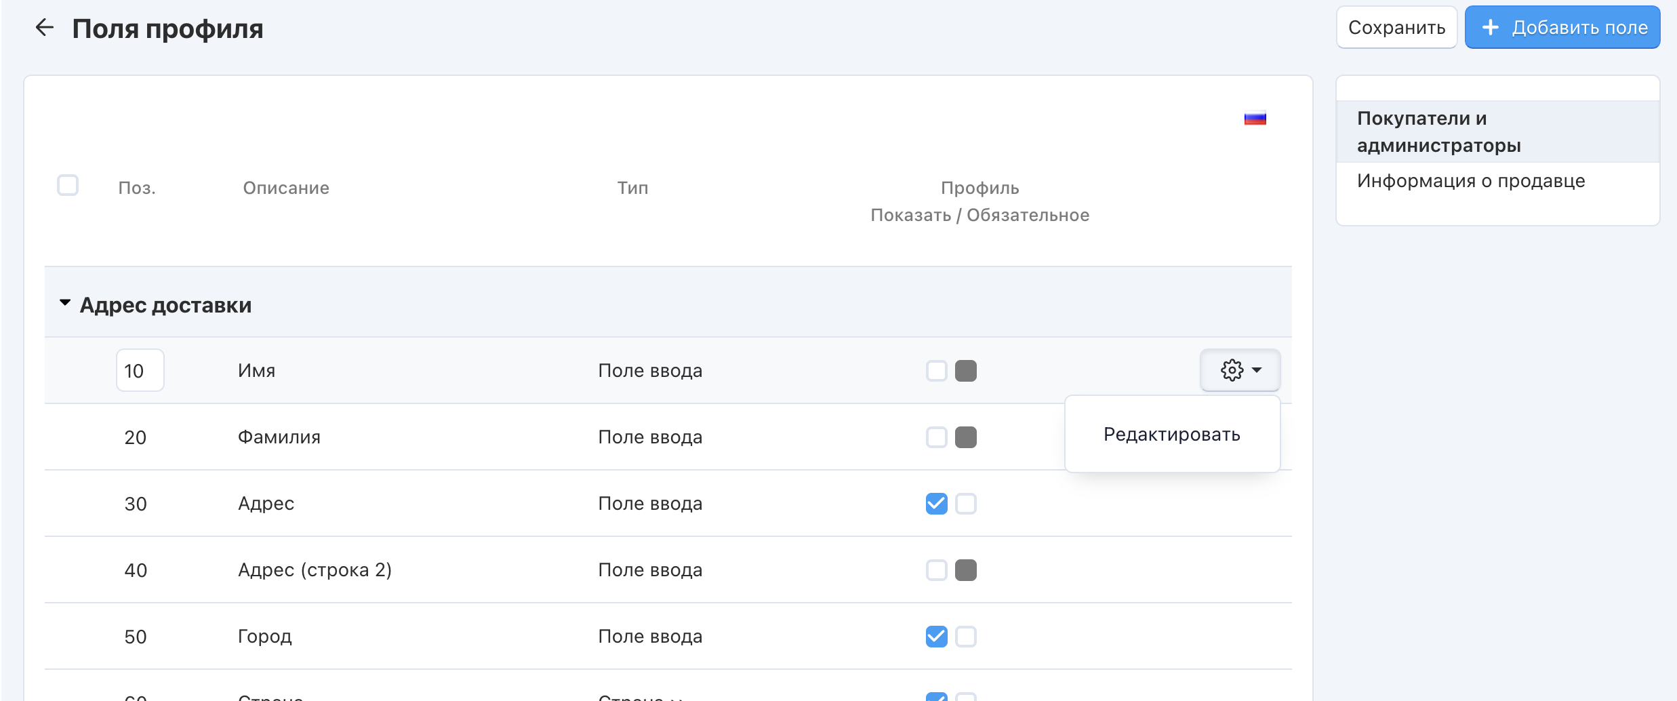Viewport: 1677px width, 701px height.
Task: Select Редактировать from the dropdown menu
Action: [1171, 435]
